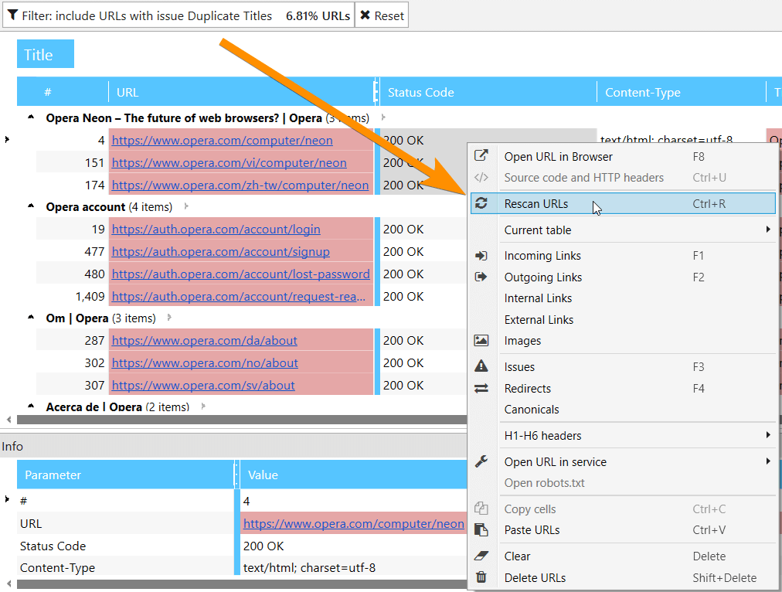Viewport: 782px width, 592px height.
Task: Open the account/signup link
Action: point(220,252)
